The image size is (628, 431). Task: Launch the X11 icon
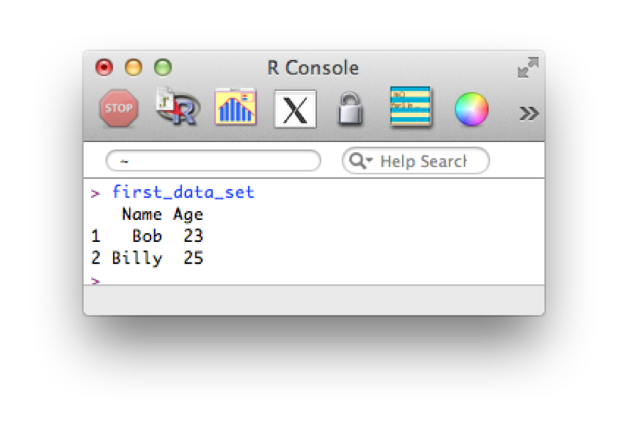(x=295, y=109)
